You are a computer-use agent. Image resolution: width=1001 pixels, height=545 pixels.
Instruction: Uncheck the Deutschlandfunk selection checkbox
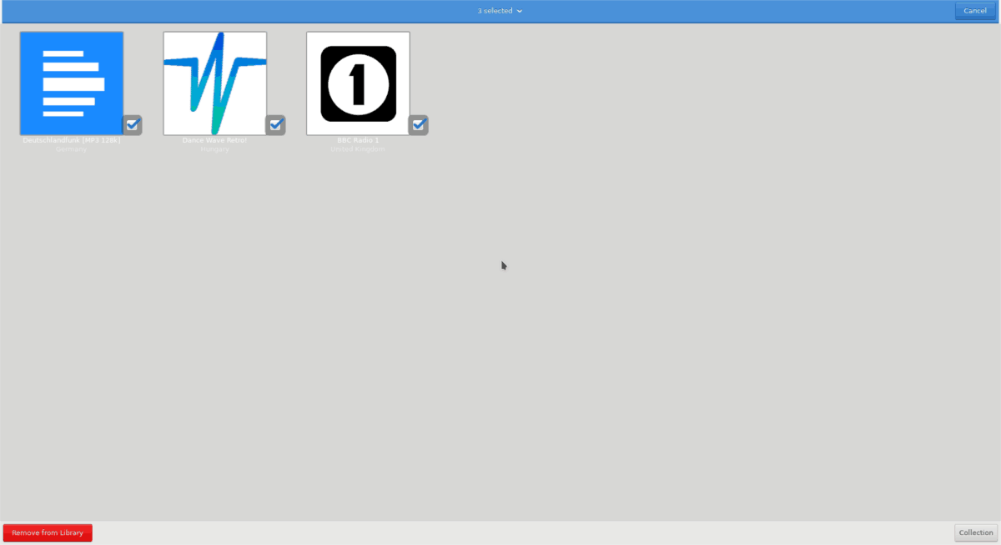coord(133,125)
